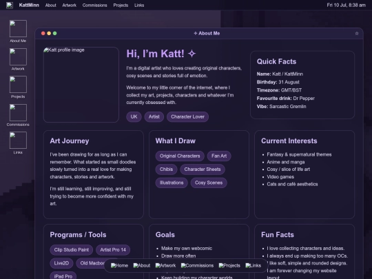Click the Current Interests heading
Image resolution: width=372 pixels, height=279 pixels.
click(x=289, y=141)
